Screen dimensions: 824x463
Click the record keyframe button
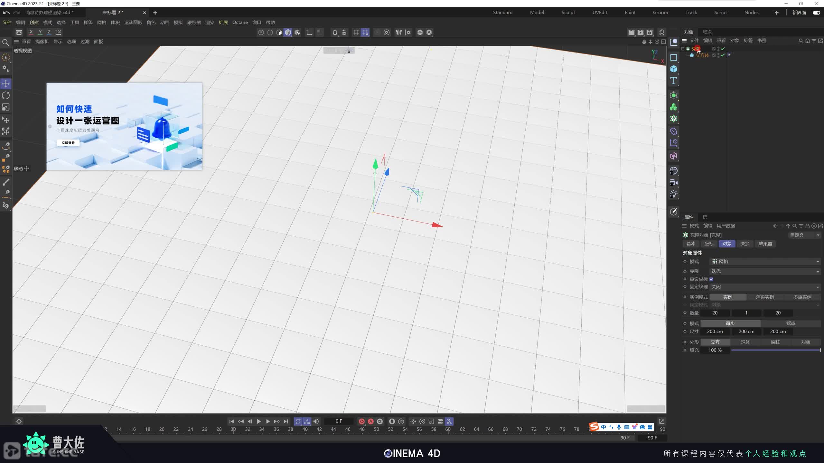click(x=361, y=421)
